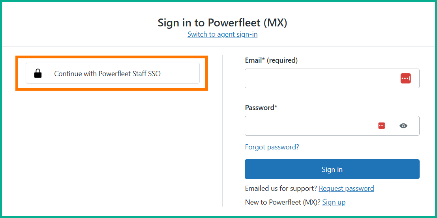Click the lock icon on the SSO button

(x=38, y=73)
